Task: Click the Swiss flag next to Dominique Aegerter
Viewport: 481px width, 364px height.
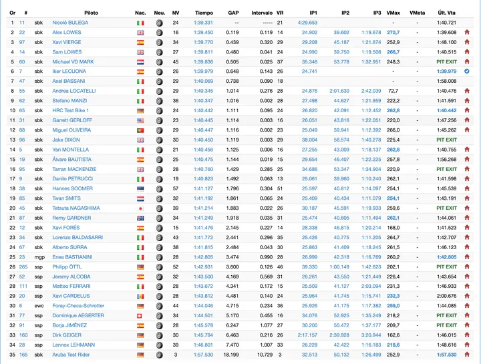Action: click(140, 315)
